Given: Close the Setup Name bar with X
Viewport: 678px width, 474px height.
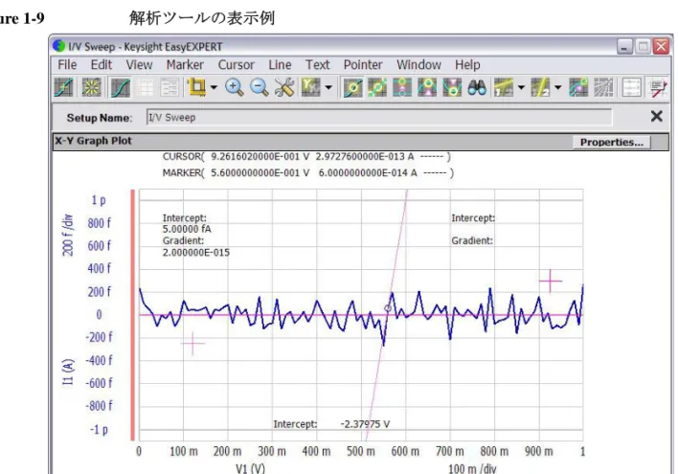Looking at the screenshot, I should pyautogui.click(x=656, y=116).
